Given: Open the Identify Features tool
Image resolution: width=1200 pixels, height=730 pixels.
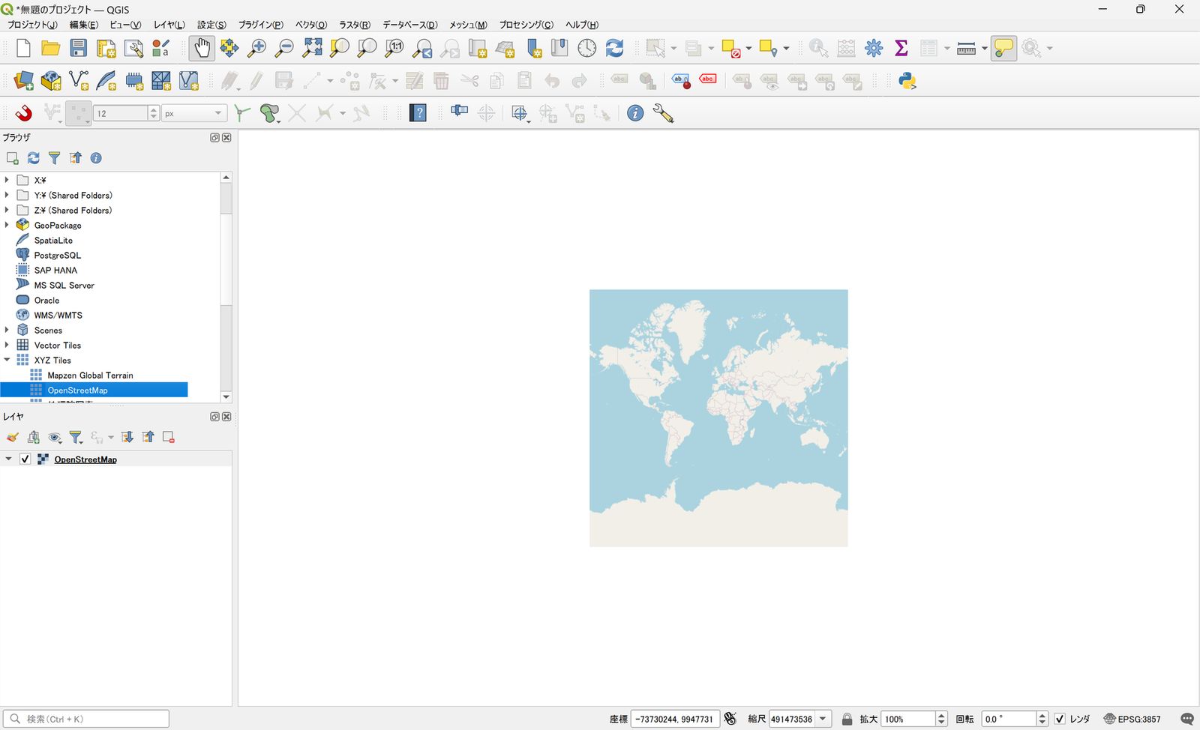Looking at the screenshot, I should 818,48.
